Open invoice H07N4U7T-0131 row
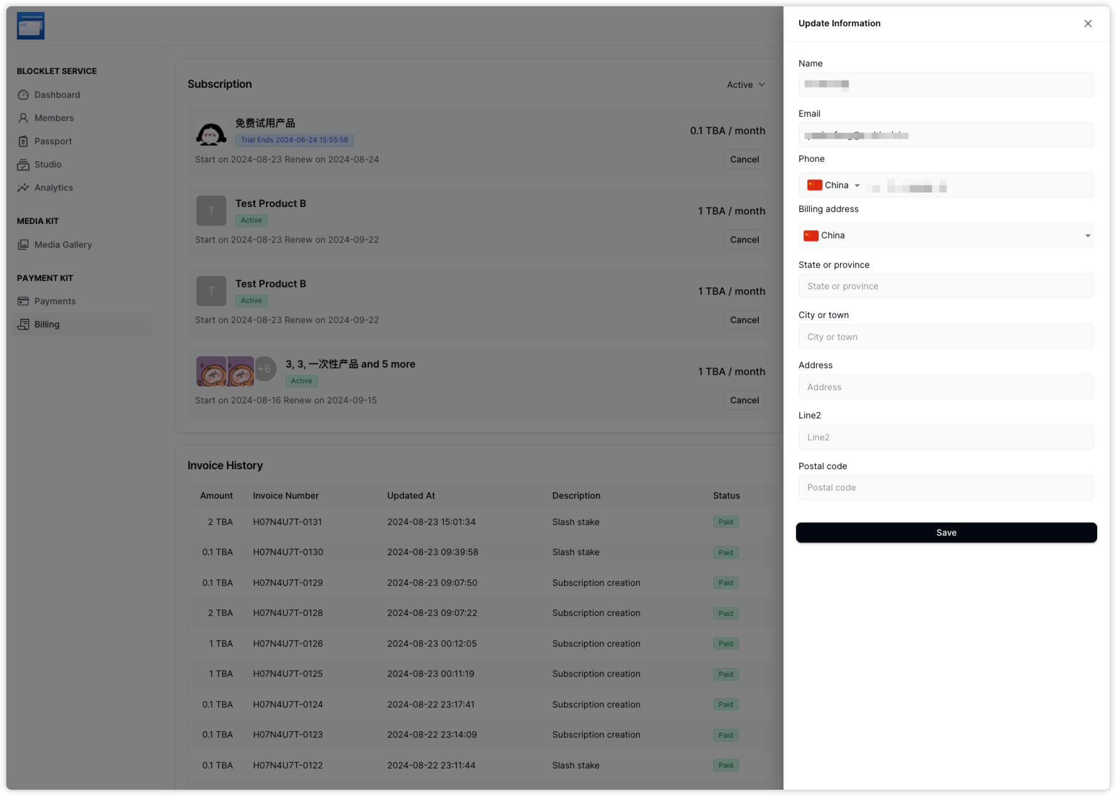 [x=287, y=522]
